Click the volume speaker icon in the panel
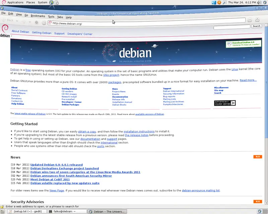Screen dimensions: 268x214 [x=259, y=2]
